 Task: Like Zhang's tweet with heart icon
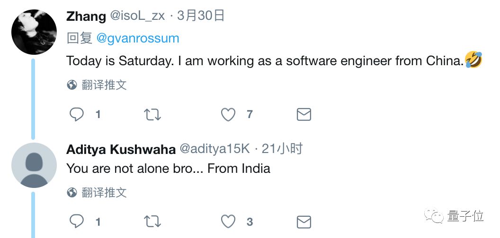[228, 115]
